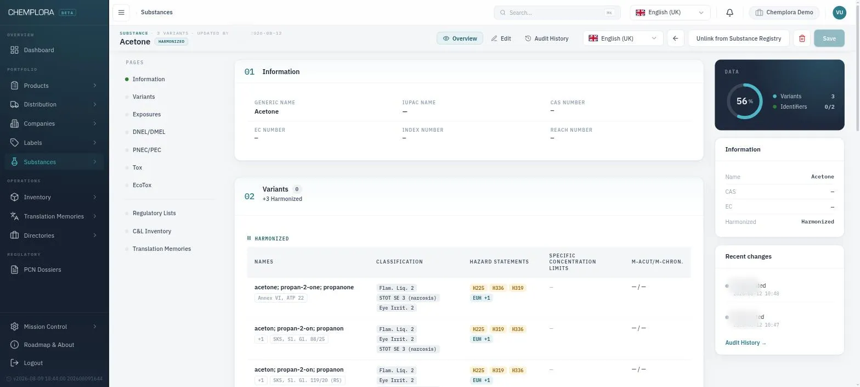The width and height of the screenshot is (860, 387).
Task: Click the Products clipboard icon
Action: tap(15, 86)
